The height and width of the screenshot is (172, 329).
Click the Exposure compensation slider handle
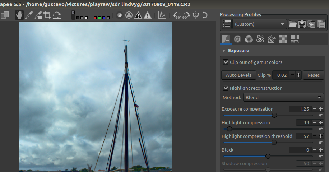tap(274, 115)
